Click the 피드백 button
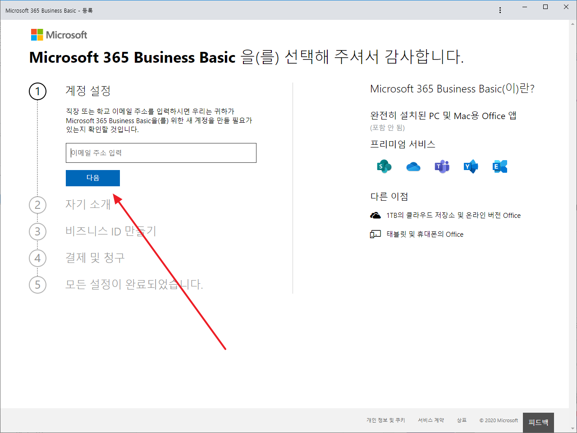The height and width of the screenshot is (433, 577). [x=538, y=423]
